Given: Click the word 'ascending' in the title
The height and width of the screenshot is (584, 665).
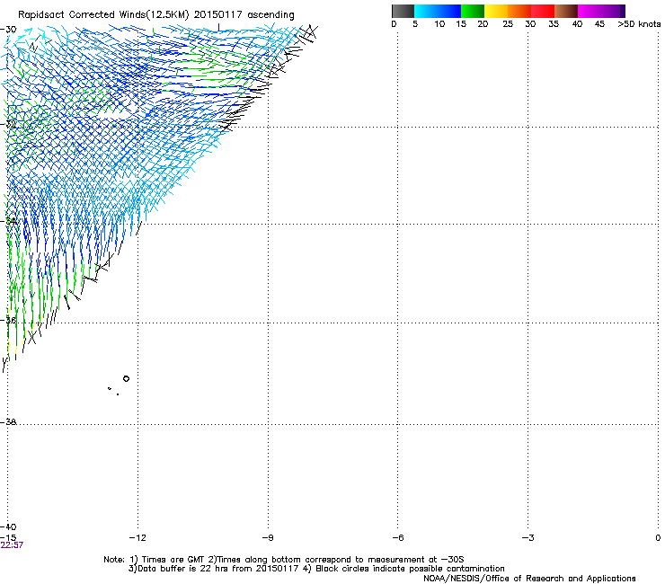Looking at the screenshot, I should coord(270,15).
